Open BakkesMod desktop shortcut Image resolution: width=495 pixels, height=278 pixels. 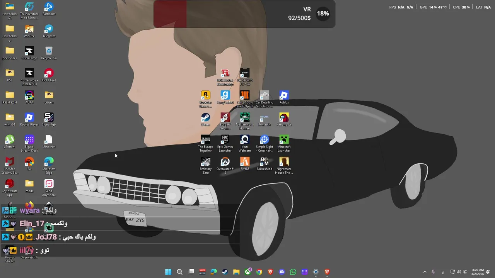tap(264, 164)
